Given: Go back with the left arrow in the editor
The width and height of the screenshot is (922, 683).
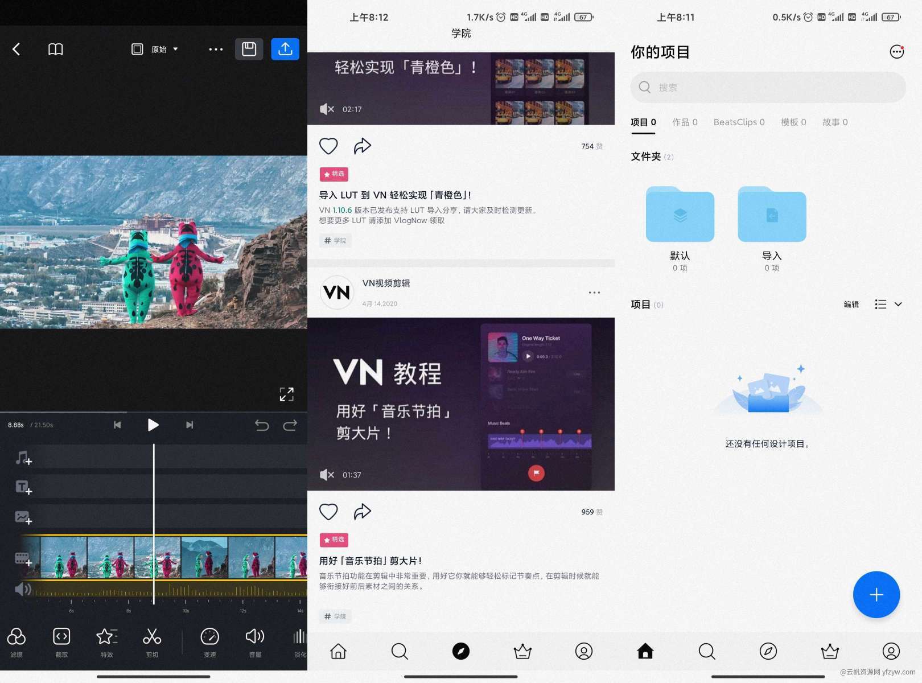Looking at the screenshot, I should [17, 50].
